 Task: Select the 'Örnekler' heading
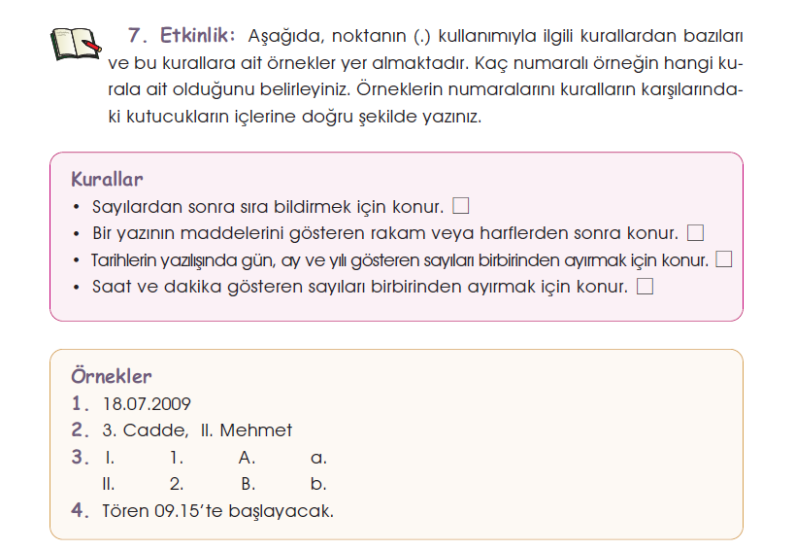[x=111, y=376]
